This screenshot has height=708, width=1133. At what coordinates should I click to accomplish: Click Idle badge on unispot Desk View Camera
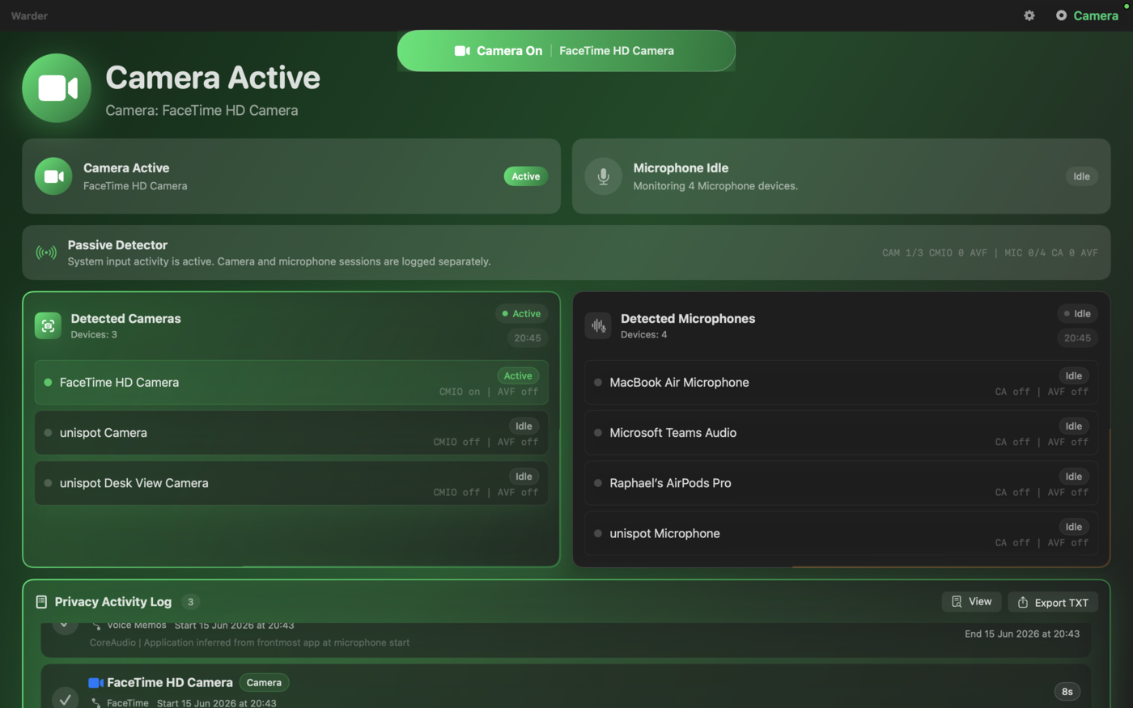tap(524, 477)
